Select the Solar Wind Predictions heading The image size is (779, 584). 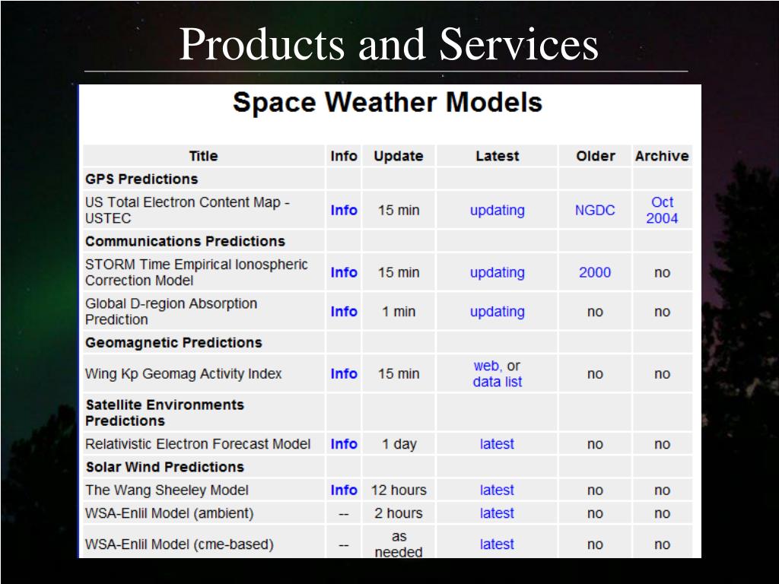164,467
